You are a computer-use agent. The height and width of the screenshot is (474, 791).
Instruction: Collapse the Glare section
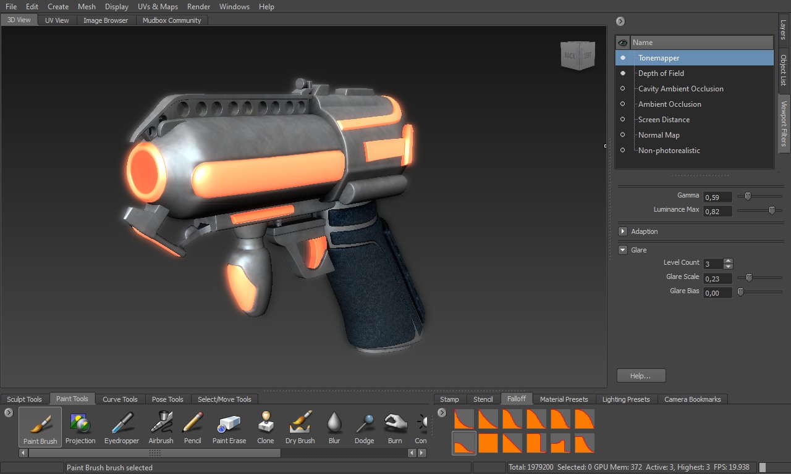coord(623,250)
